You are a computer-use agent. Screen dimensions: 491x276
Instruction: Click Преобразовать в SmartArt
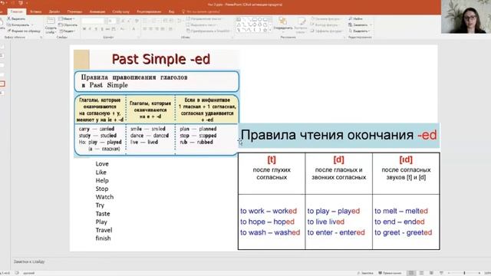pos(208,31)
